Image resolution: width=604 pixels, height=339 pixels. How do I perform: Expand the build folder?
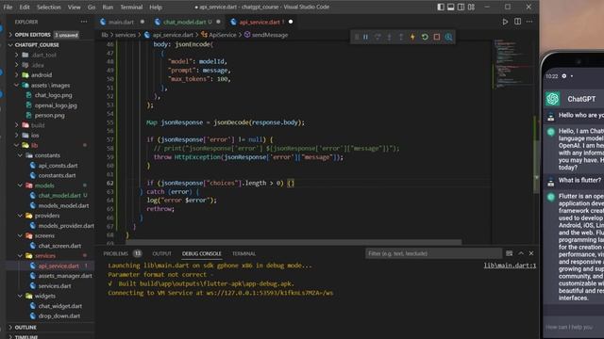[38, 125]
